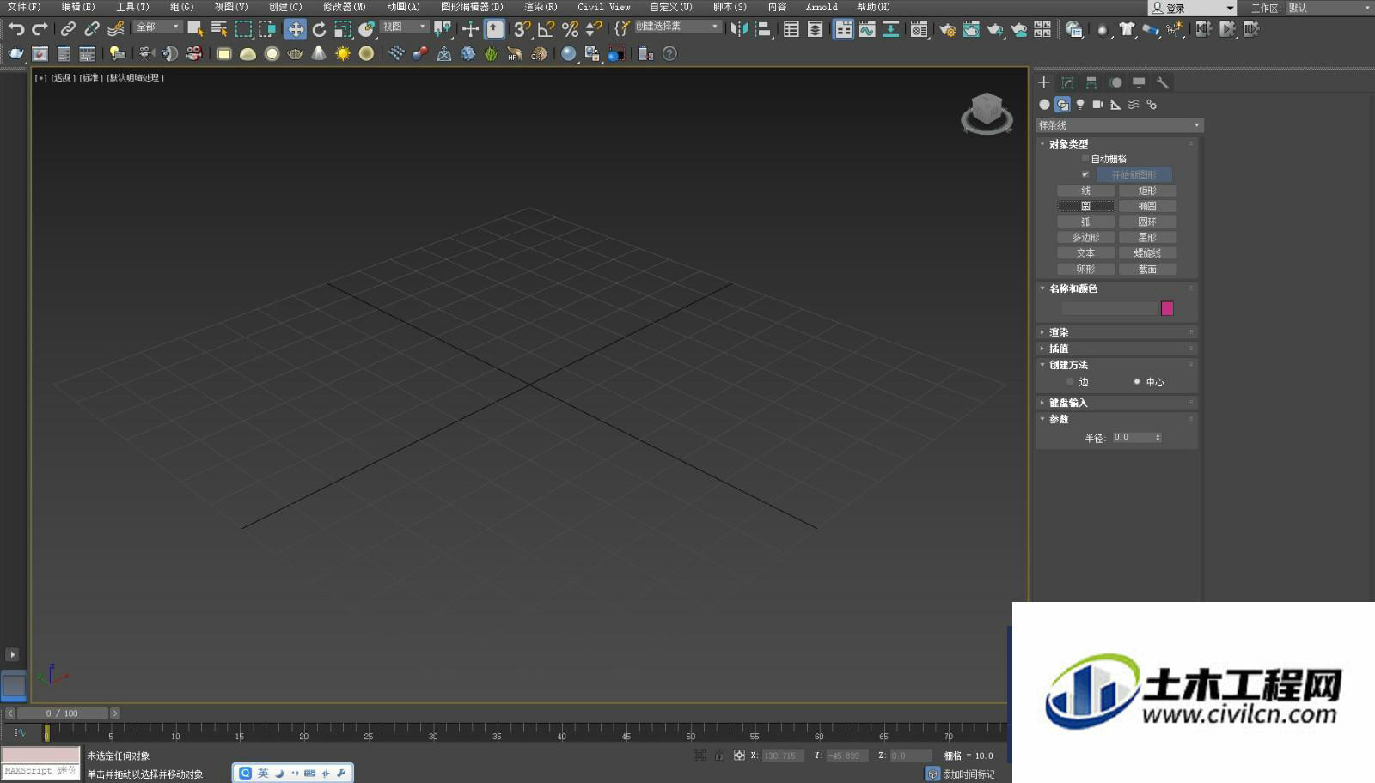Click the cone shape icon in second toolbar
This screenshot has width=1375, height=783.
(x=319, y=53)
